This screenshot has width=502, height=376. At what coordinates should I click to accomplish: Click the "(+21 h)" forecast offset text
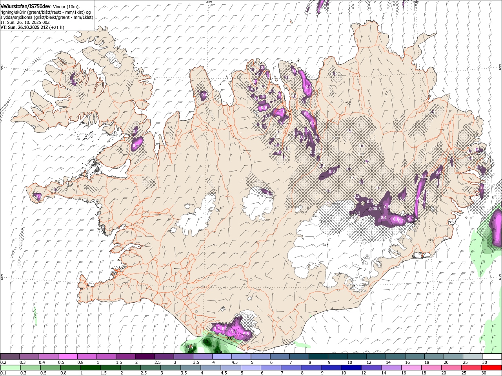pos(57,27)
